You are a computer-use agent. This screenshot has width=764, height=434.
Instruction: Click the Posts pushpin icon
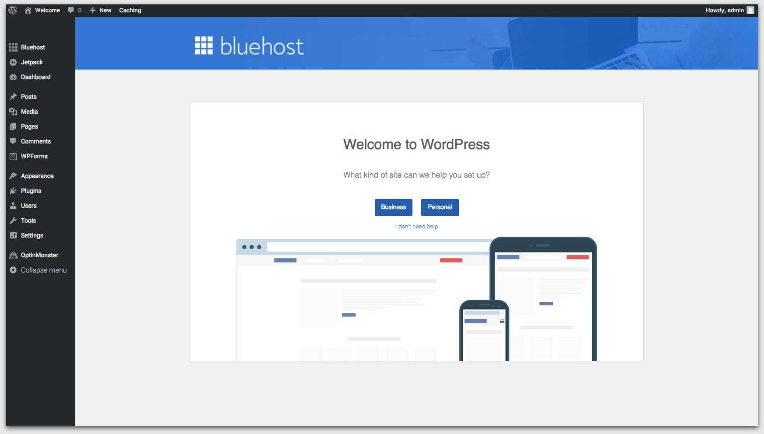tap(13, 97)
